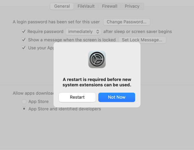Open the Set Lock Message… button
The height and width of the screenshot is (150, 194).
click(x=142, y=40)
